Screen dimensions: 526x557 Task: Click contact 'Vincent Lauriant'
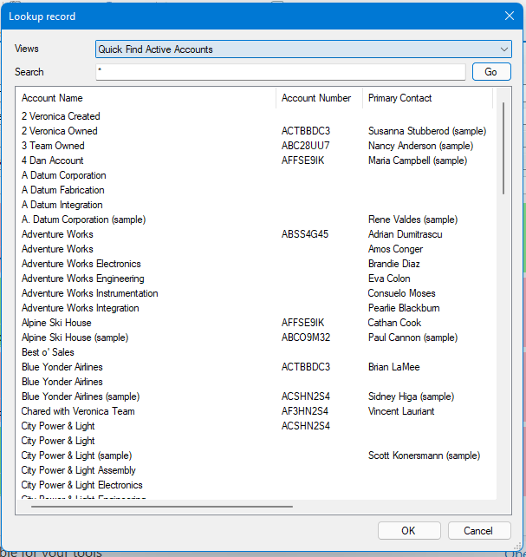401,411
